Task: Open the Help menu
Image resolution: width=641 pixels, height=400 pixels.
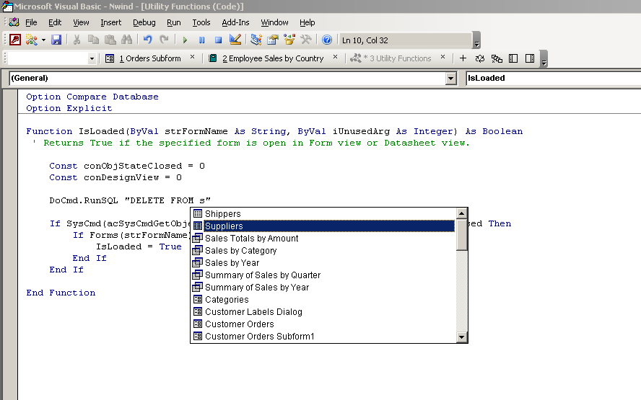Action: [x=307, y=22]
